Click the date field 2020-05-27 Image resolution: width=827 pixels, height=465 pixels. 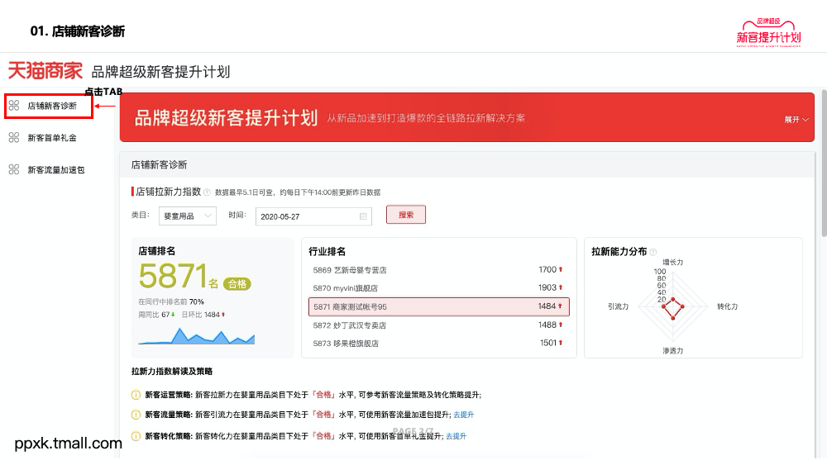[313, 216]
